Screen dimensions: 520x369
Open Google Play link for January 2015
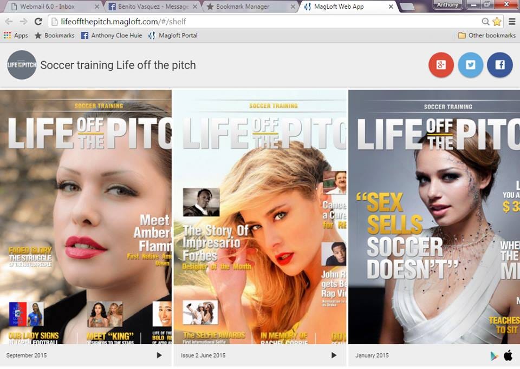[494, 356]
